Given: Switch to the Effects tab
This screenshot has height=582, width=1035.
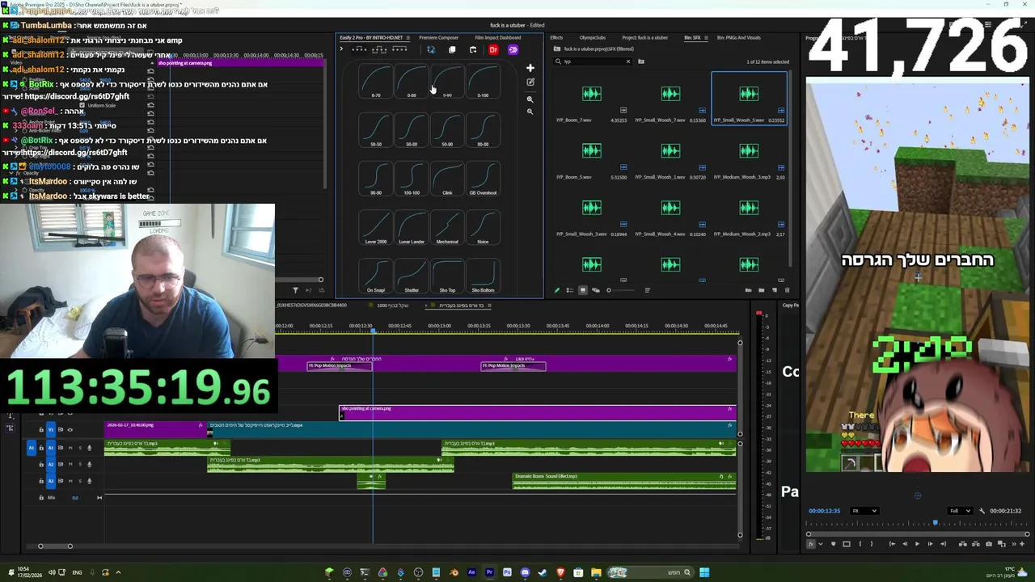Looking at the screenshot, I should coord(556,37).
